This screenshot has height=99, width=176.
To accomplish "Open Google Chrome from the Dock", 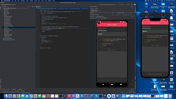I will (18, 96).
